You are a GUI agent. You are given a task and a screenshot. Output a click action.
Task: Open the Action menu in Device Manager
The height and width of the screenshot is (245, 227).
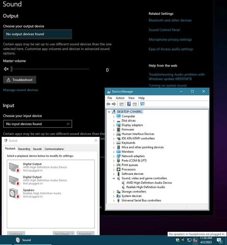(120, 98)
